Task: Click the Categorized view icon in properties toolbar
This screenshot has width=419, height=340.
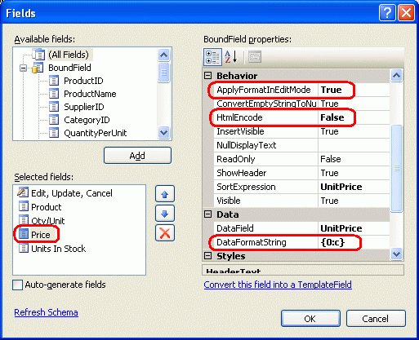Action: point(212,57)
